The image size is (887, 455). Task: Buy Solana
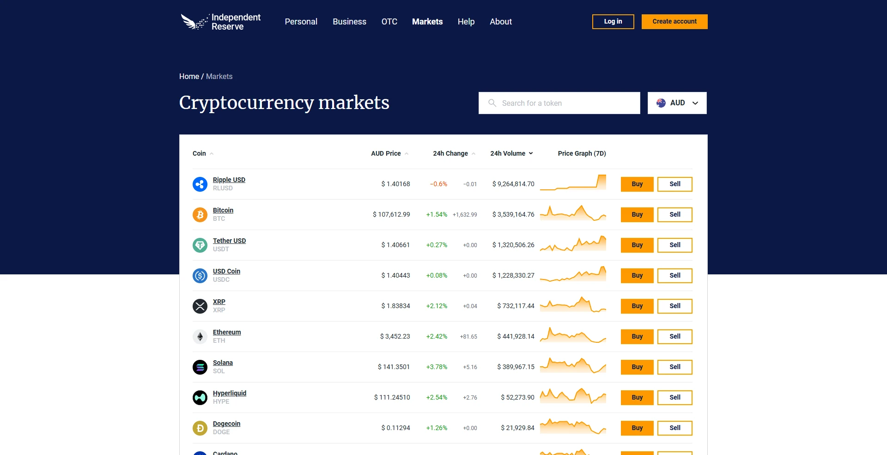[637, 367]
